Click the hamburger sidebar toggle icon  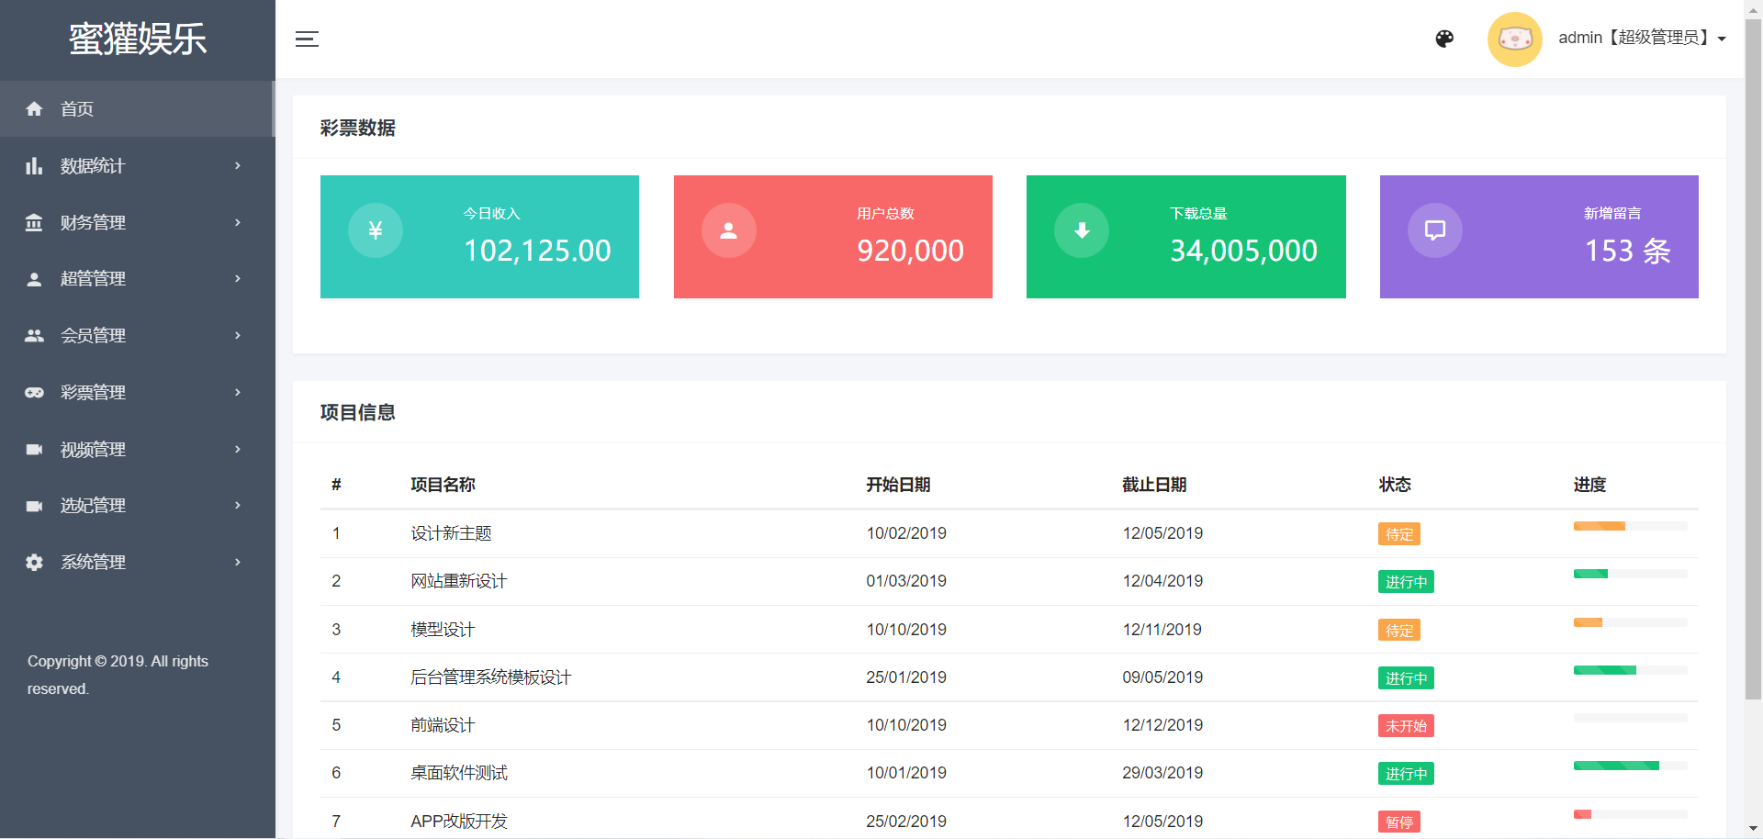pos(307,39)
